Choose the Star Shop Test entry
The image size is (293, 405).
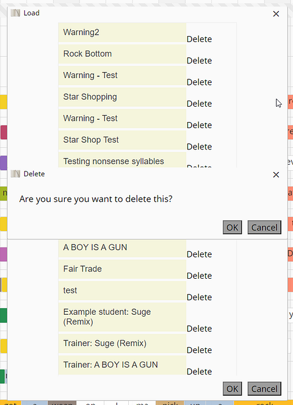pyautogui.click(x=122, y=140)
